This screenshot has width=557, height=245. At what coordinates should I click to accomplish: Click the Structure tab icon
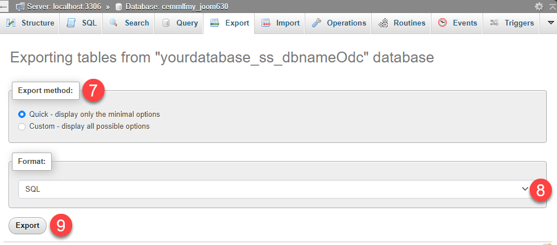[11, 23]
